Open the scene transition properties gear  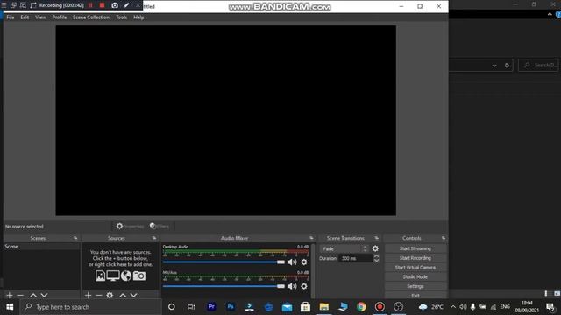(375, 248)
